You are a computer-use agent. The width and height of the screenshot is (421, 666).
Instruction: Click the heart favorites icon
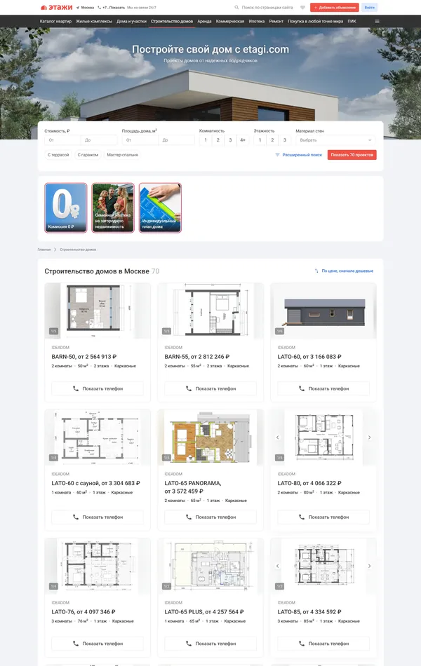click(x=302, y=8)
